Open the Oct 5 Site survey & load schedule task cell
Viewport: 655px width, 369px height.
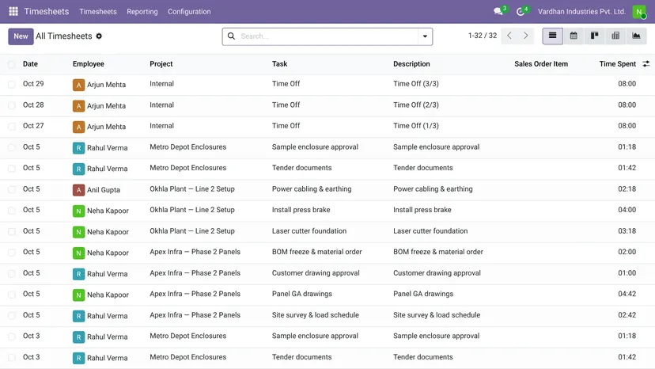(316, 314)
